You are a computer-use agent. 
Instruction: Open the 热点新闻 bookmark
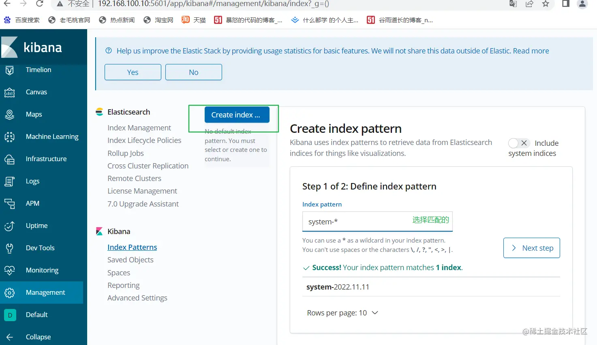[117, 20]
